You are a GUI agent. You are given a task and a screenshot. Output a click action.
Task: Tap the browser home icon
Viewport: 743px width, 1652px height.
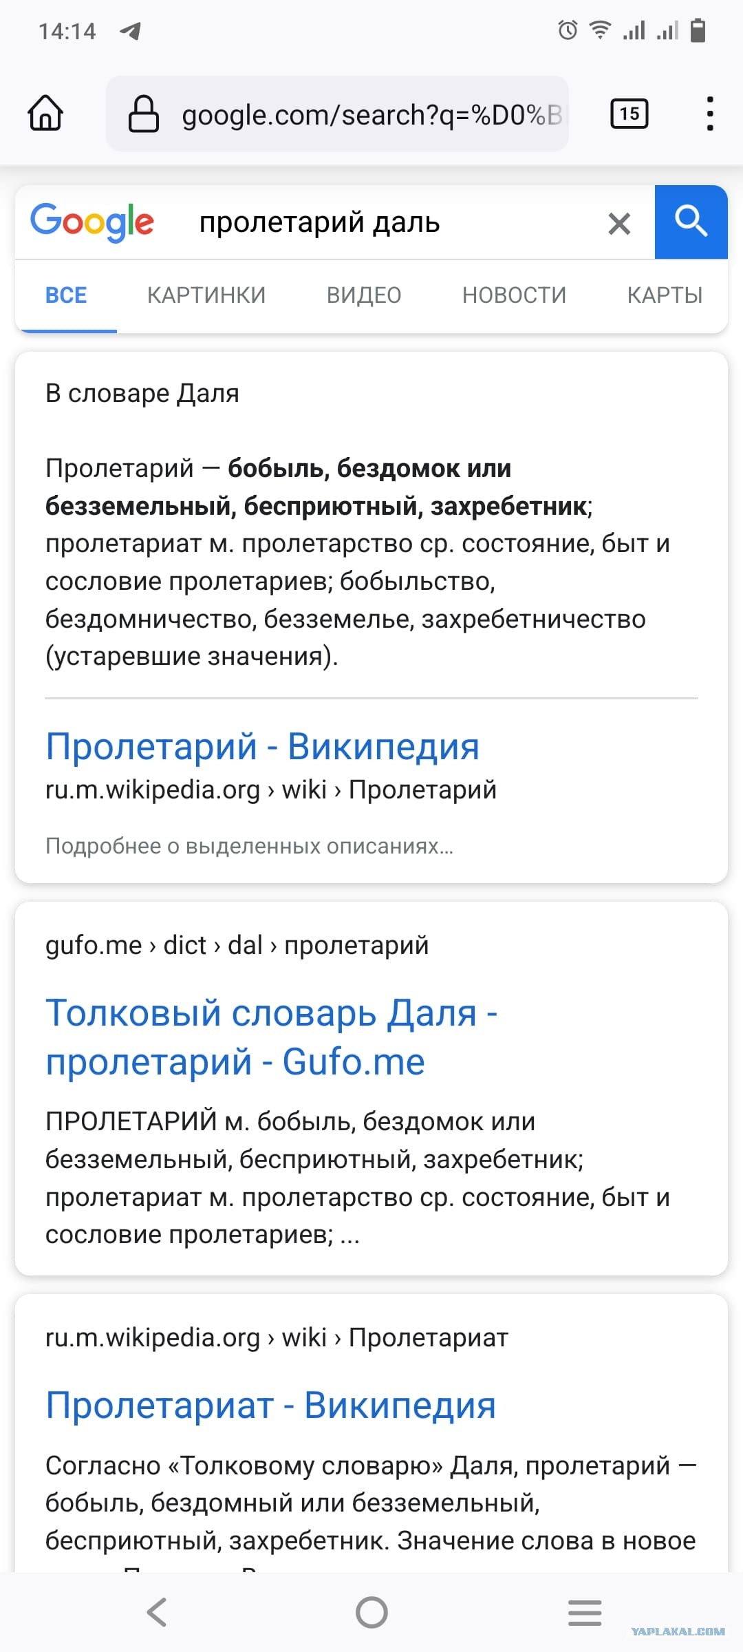point(45,114)
